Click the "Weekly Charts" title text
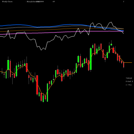 point(7,2)
